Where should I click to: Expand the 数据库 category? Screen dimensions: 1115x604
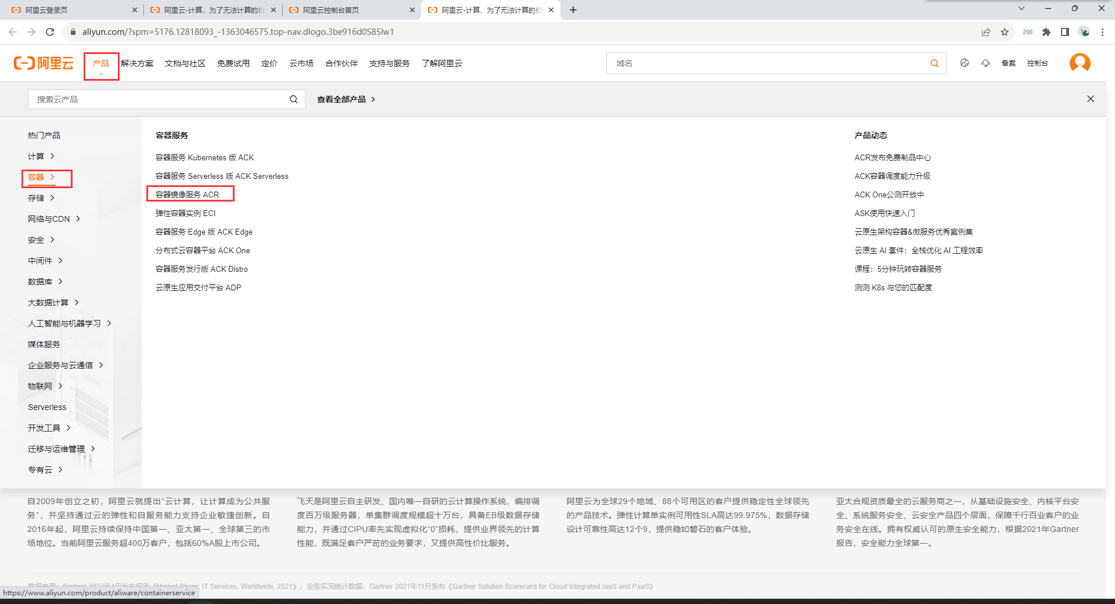coord(45,282)
